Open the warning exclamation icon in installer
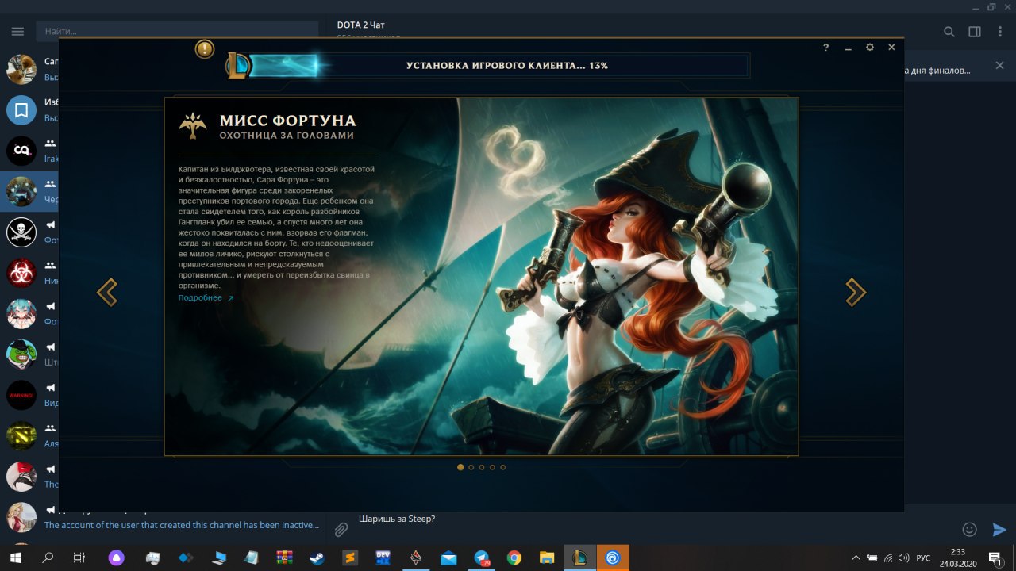The height and width of the screenshot is (571, 1016). pos(205,49)
